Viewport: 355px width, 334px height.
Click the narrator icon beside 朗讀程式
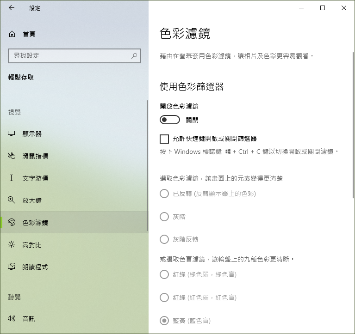[11, 267]
